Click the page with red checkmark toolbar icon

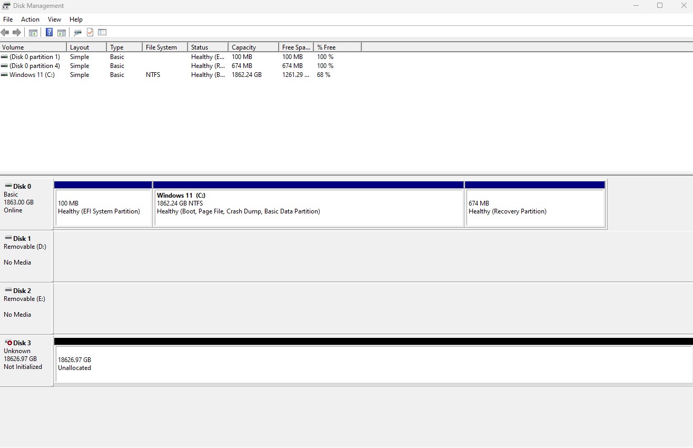click(90, 33)
